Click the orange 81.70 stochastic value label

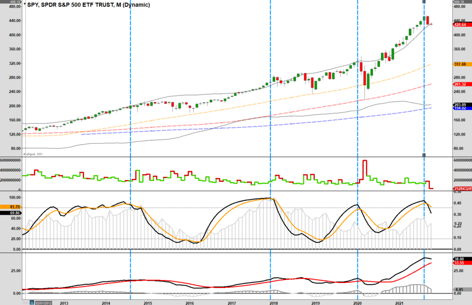[11, 207]
